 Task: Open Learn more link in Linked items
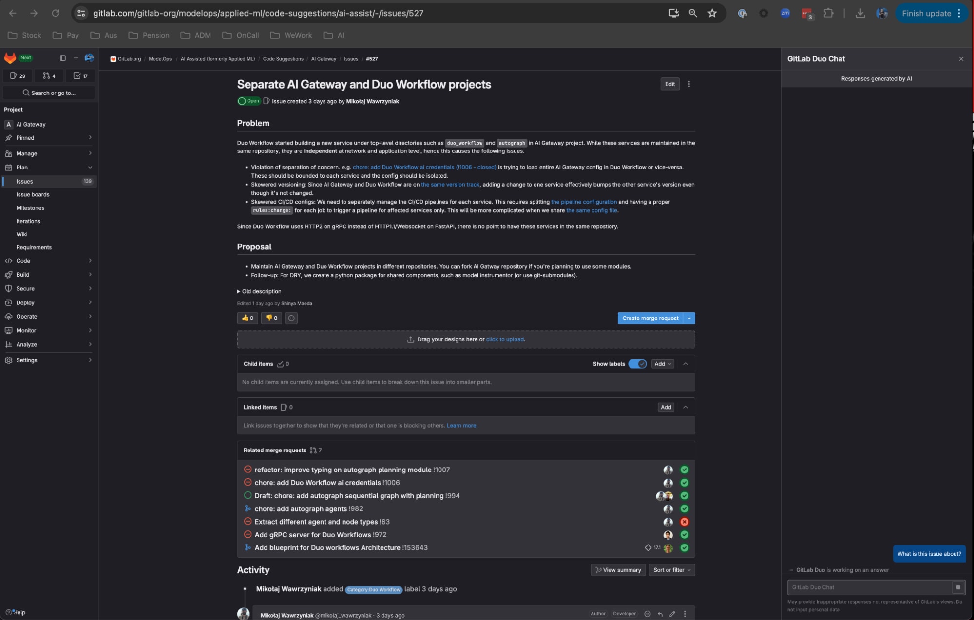click(461, 425)
